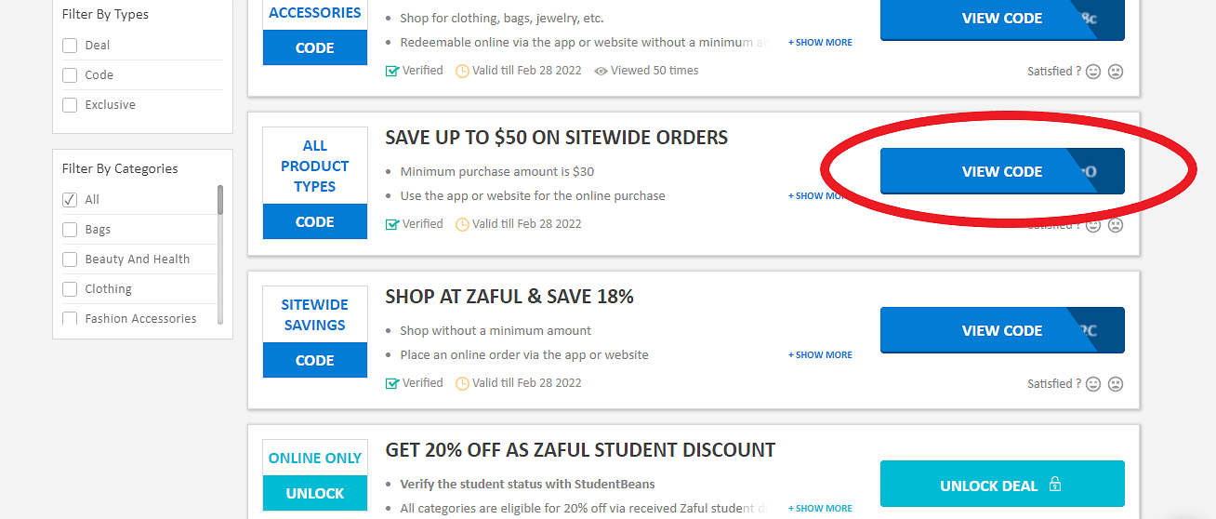Screen dimensions: 1216x519
Task: Open the Save Up To $50 coupon title
Action: point(557,138)
